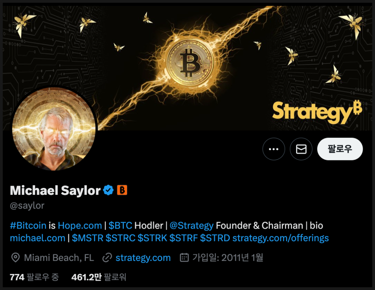Click the chain link icon beside strategy.com

(107, 258)
